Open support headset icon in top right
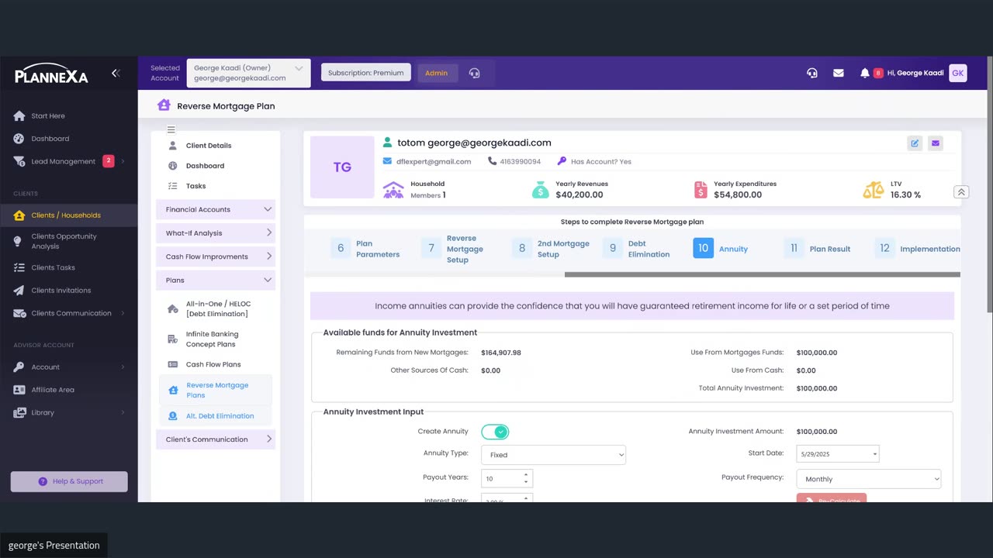The width and height of the screenshot is (993, 558). [811, 73]
